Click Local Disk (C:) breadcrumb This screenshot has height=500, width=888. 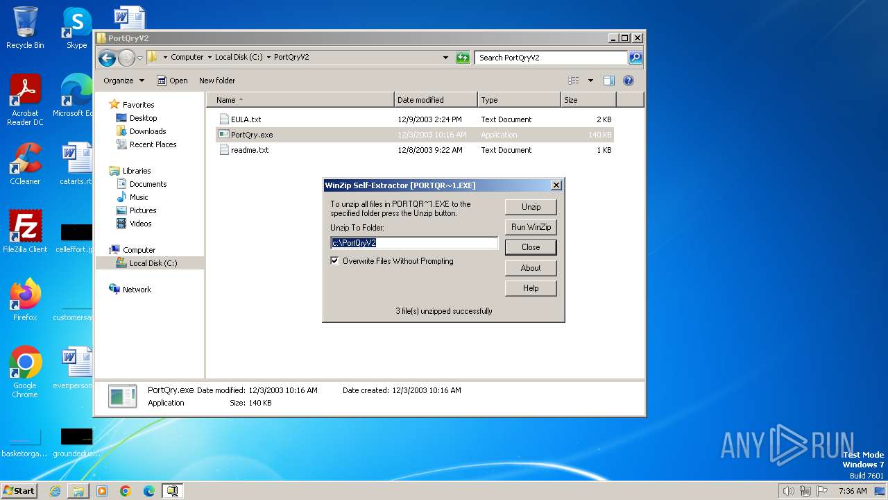tap(239, 58)
